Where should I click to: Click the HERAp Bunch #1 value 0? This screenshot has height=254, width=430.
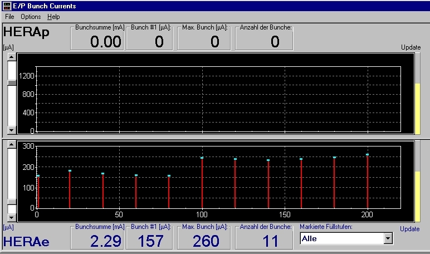click(x=159, y=42)
